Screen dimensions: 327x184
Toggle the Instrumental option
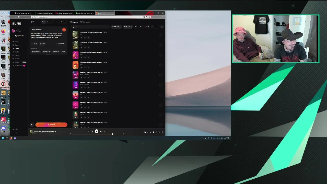[61, 44]
